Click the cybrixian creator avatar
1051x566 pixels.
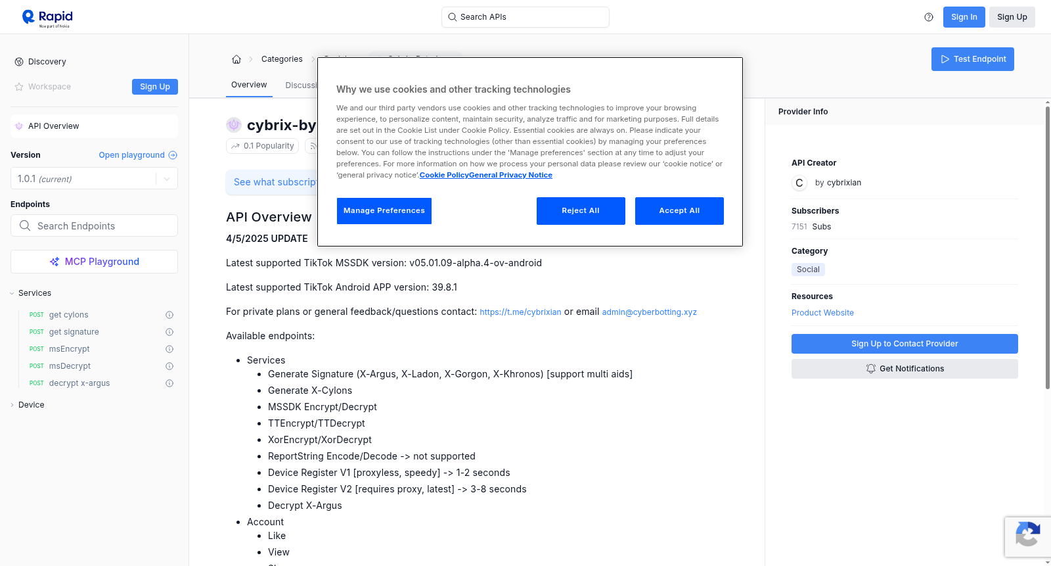(x=799, y=183)
